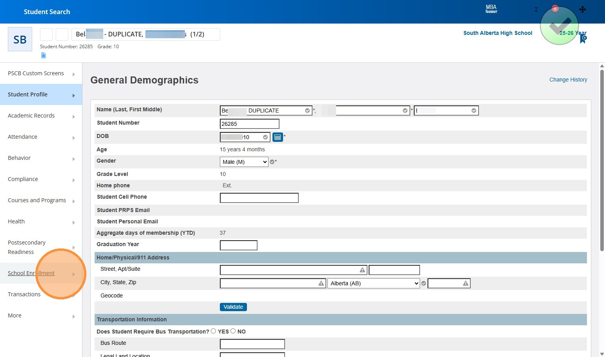This screenshot has width=605, height=357.
Task: Open the Change History link
Action: point(568,80)
